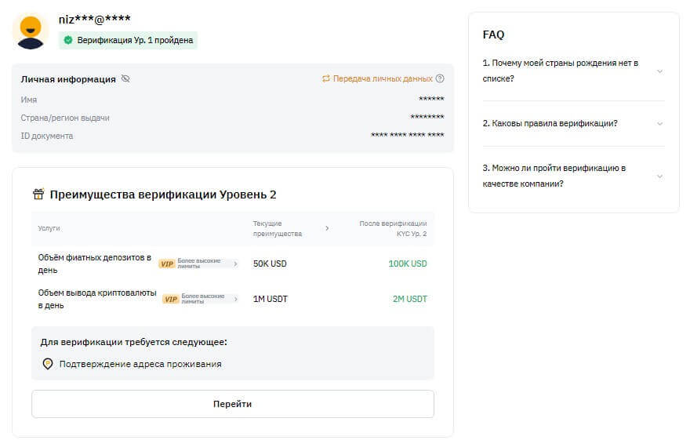Expand the first FAQ about country of birth
The image size is (690, 440).
tap(573, 71)
